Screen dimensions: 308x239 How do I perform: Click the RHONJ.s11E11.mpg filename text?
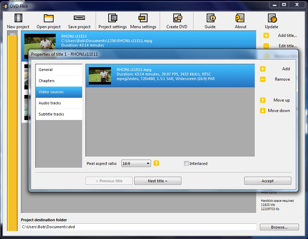point(134,70)
